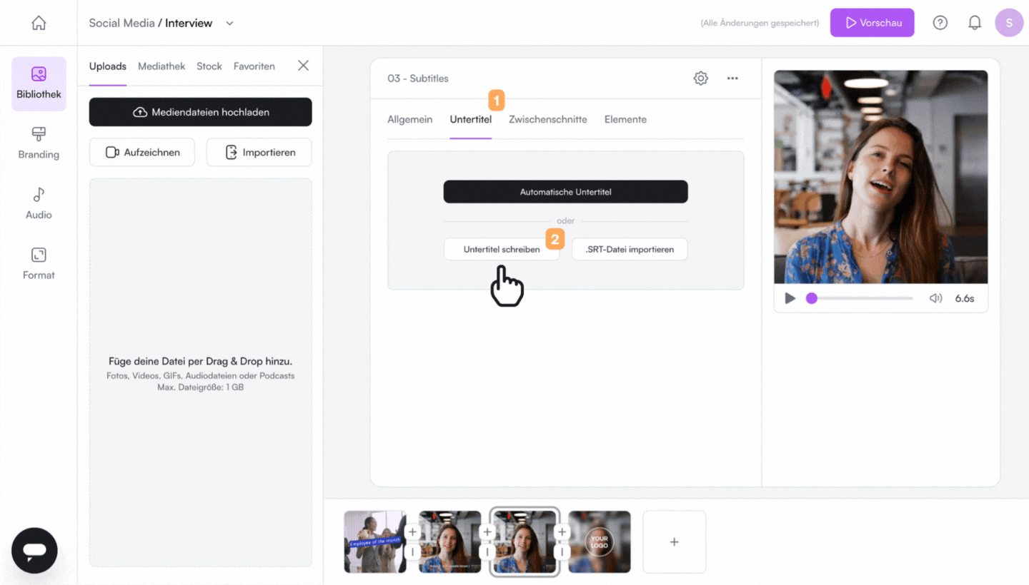Open the chat support bubble
Viewport: 1029px width, 585px height.
click(34, 550)
